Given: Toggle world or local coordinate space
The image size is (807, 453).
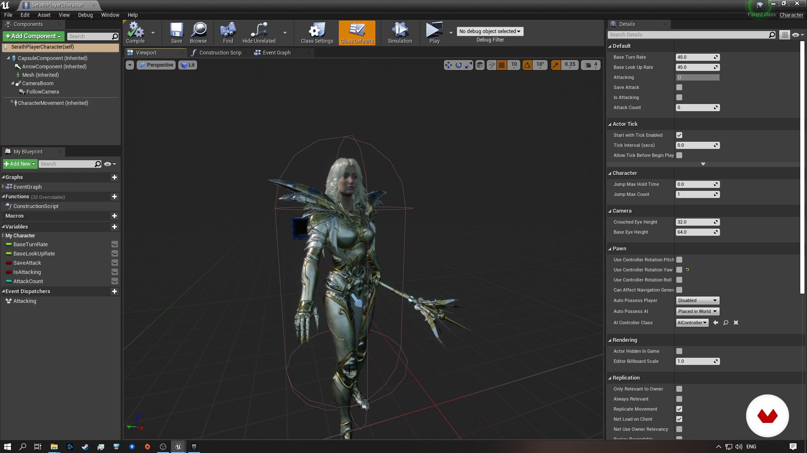Looking at the screenshot, I should [480, 65].
